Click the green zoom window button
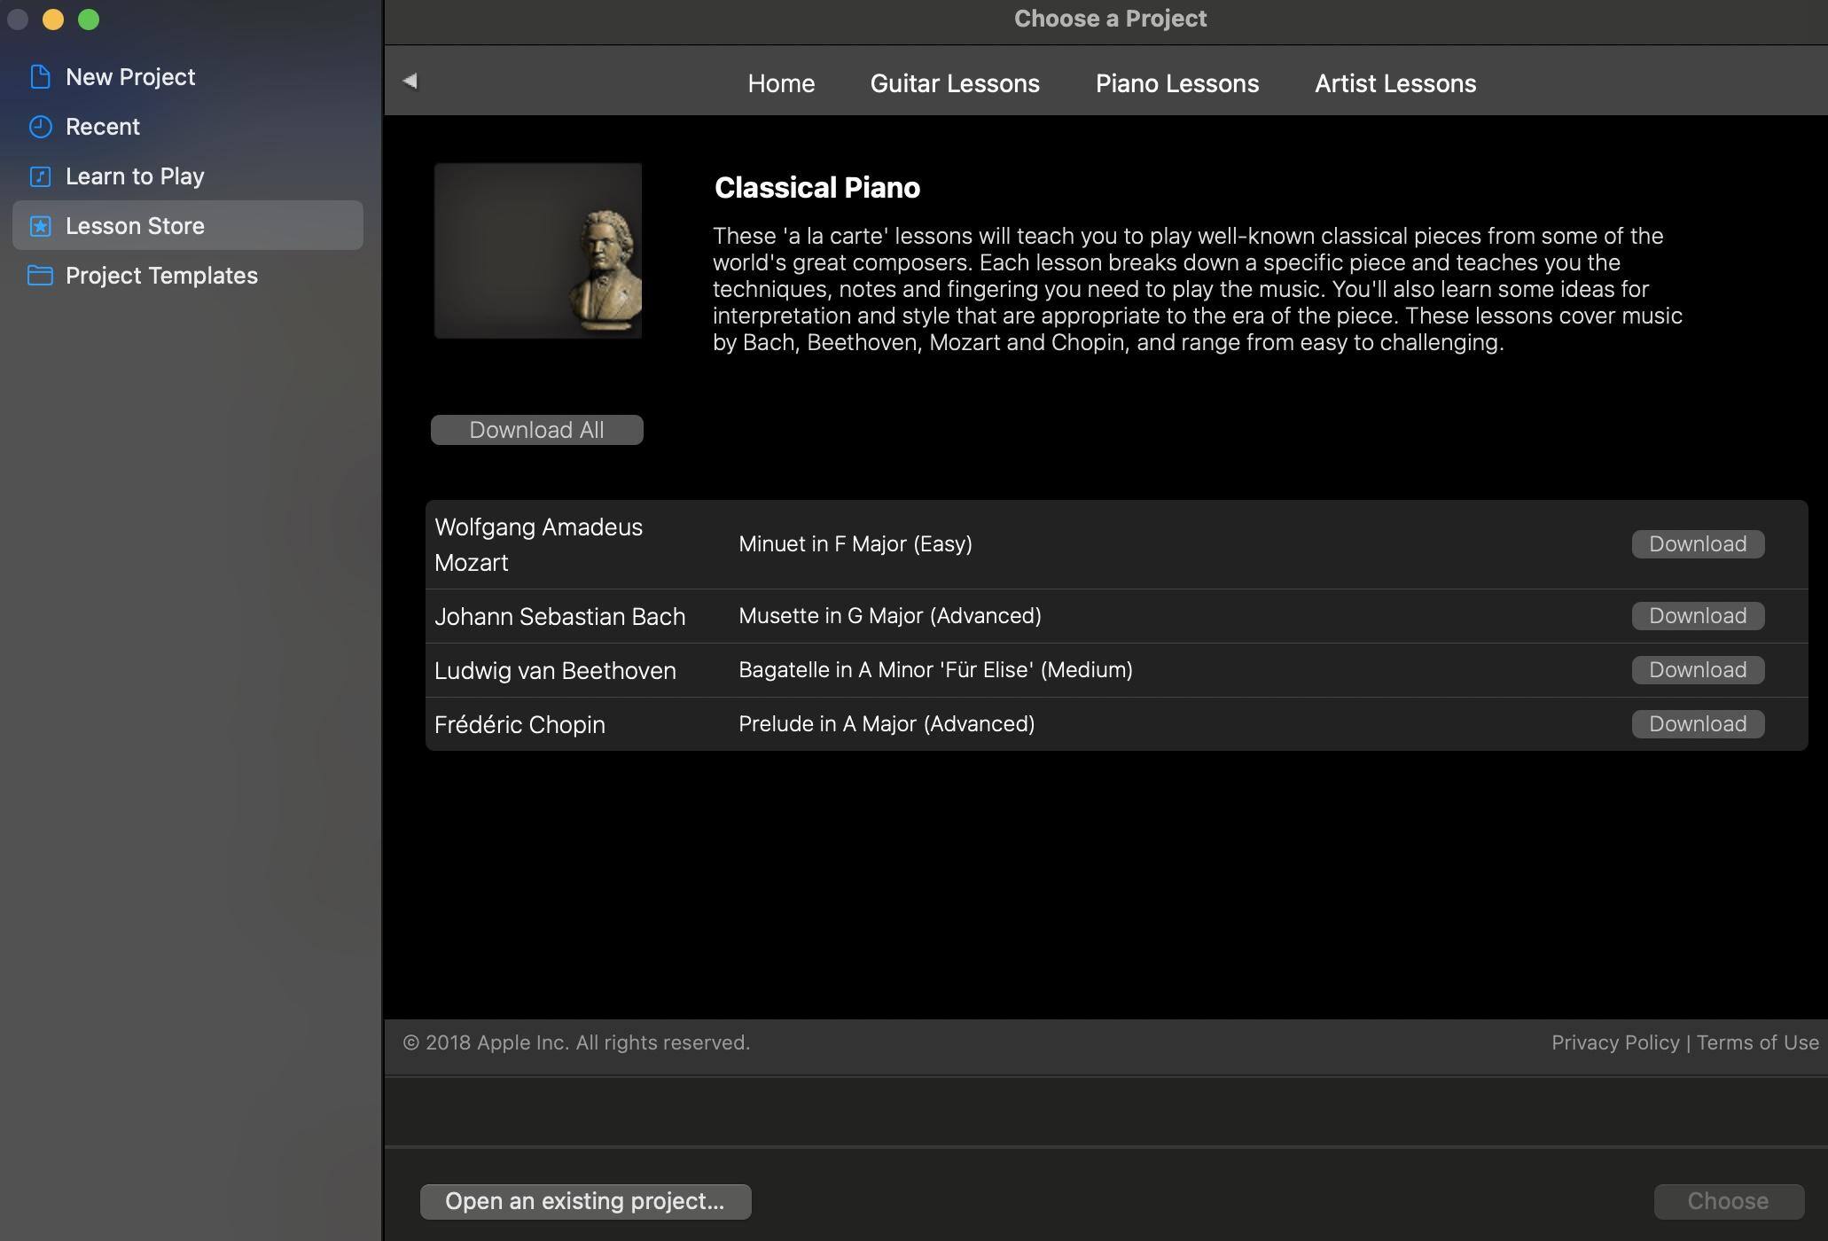This screenshot has width=1828, height=1241. [x=89, y=20]
